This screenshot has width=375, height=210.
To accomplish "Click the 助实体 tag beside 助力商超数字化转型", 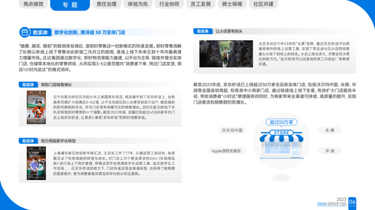I will 28,141.
